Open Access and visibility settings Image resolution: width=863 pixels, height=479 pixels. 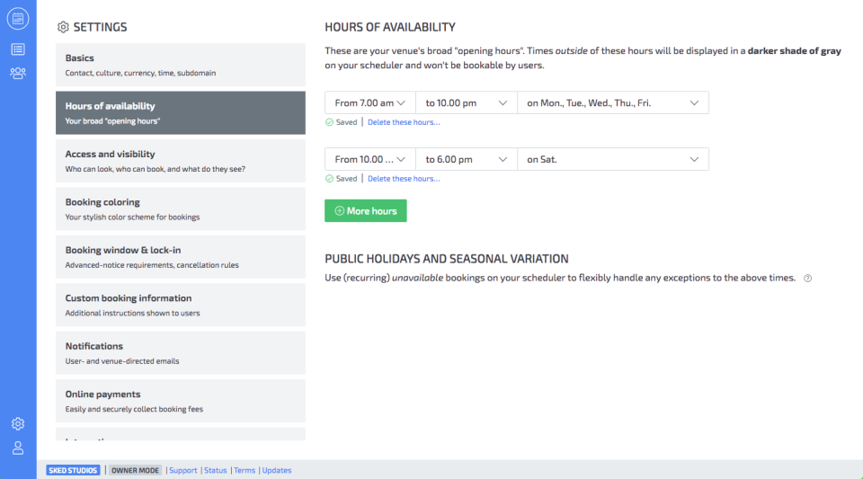click(181, 161)
